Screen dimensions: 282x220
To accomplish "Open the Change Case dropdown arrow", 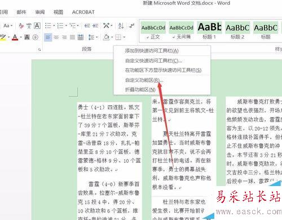I will coord(12,25).
